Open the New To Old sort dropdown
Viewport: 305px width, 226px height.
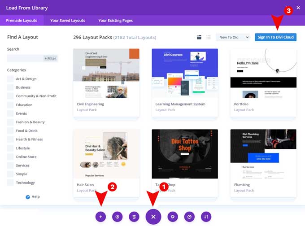(x=233, y=37)
